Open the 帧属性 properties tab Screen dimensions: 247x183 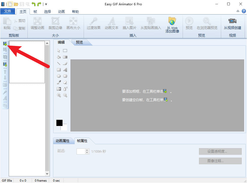tap(82, 141)
